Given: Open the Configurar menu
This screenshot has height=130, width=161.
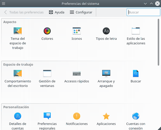Looking at the screenshot, I should pos(81,12).
